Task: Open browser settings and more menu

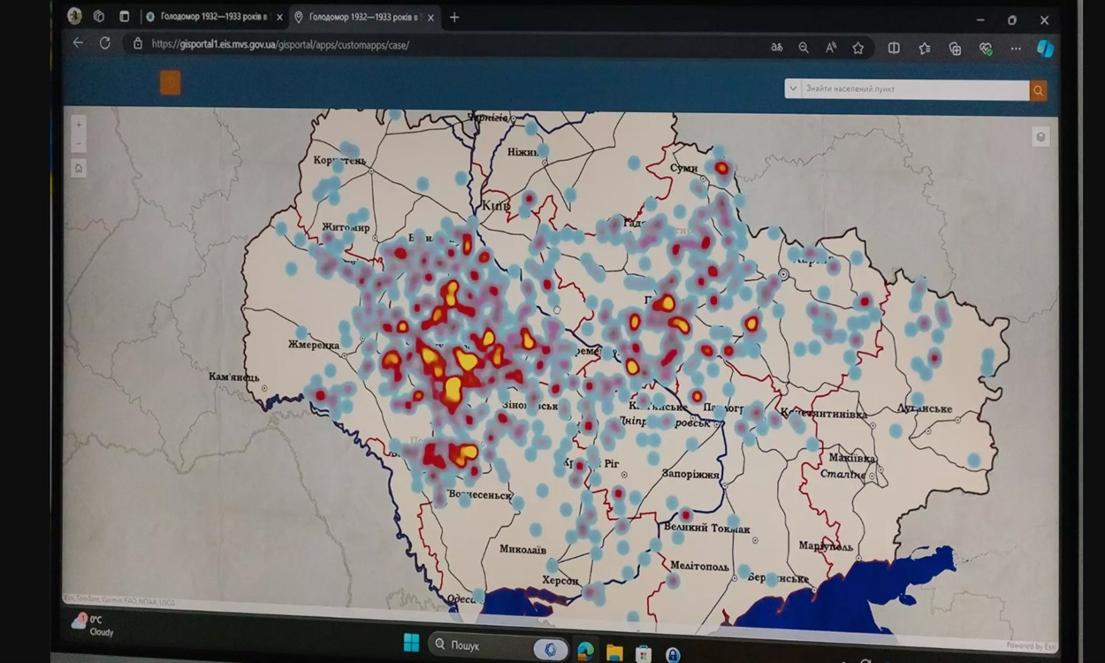Action: (x=1016, y=50)
